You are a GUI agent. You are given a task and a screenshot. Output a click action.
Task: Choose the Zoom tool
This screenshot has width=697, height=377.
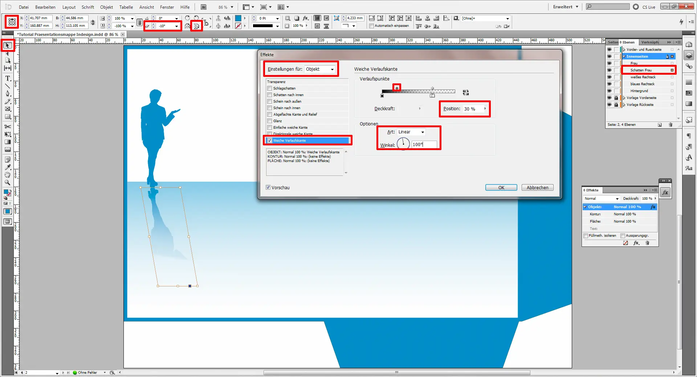coord(7,183)
